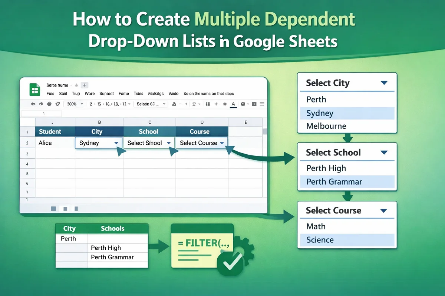The height and width of the screenshot is (296, 445).
Task: Collapse the Select School panel header arrow
Action: pyautogui.click(x=384, y=152)
